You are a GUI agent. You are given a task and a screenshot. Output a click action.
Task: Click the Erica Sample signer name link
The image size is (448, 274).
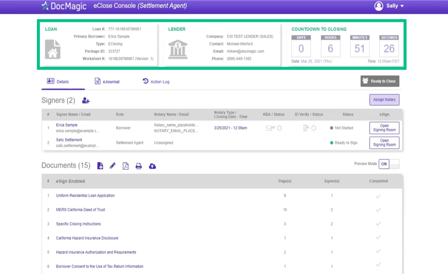pos(67,125)
